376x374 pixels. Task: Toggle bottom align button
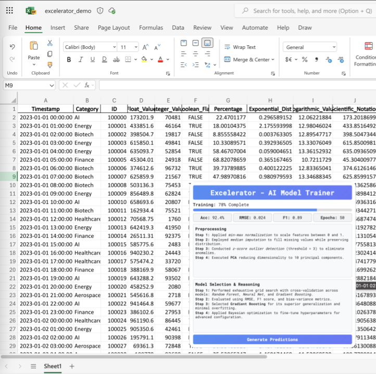pos(207,43)
